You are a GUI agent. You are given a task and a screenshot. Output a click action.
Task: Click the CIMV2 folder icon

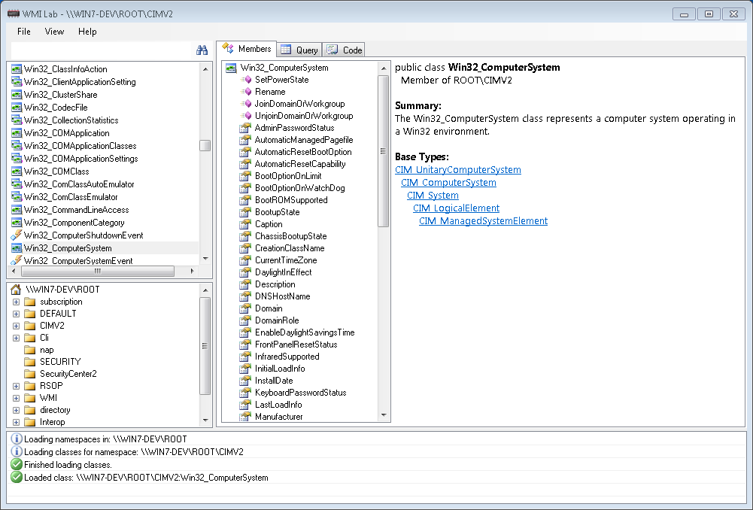30,326
